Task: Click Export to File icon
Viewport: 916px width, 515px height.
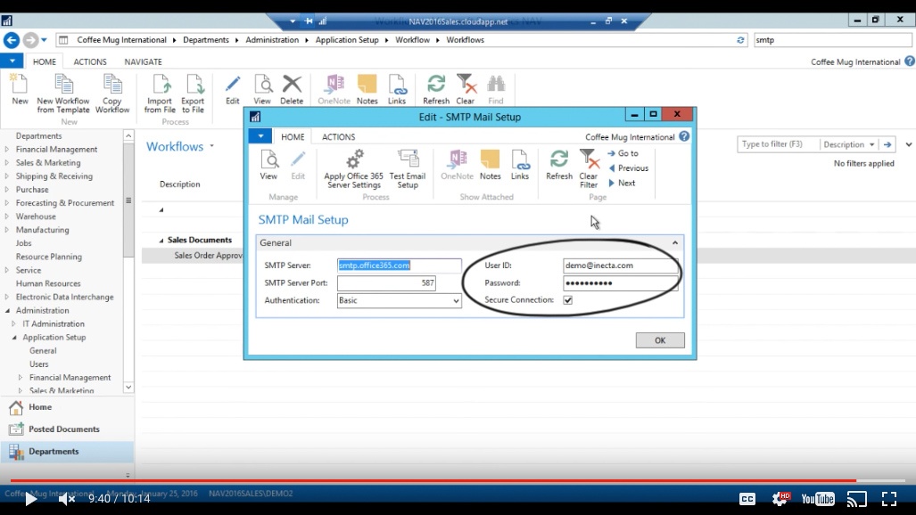Action: coord(193,94)
